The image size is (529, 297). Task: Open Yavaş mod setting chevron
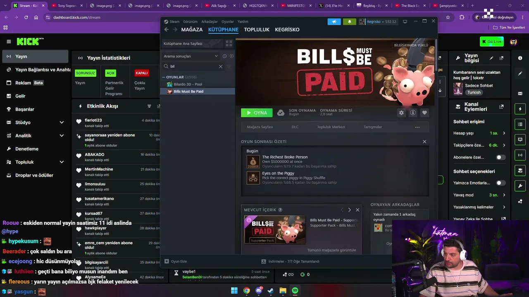click(504, 195)
